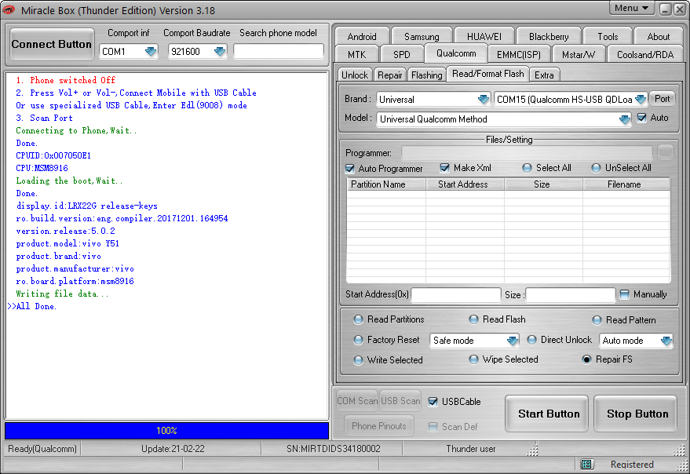
Task: Toggle the Make Xml checkbox
Action: pos(444,168)
